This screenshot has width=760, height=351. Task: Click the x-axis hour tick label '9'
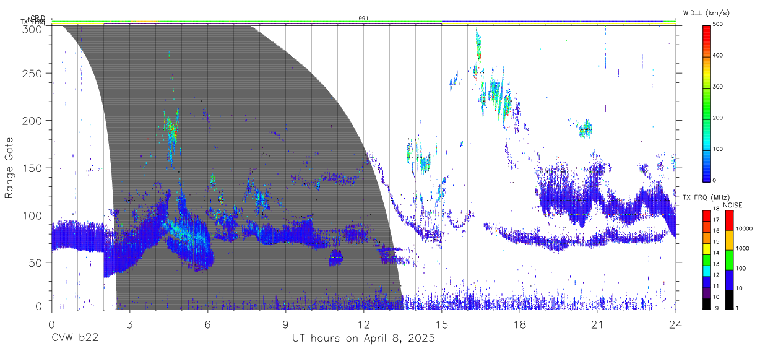[286, 323]
